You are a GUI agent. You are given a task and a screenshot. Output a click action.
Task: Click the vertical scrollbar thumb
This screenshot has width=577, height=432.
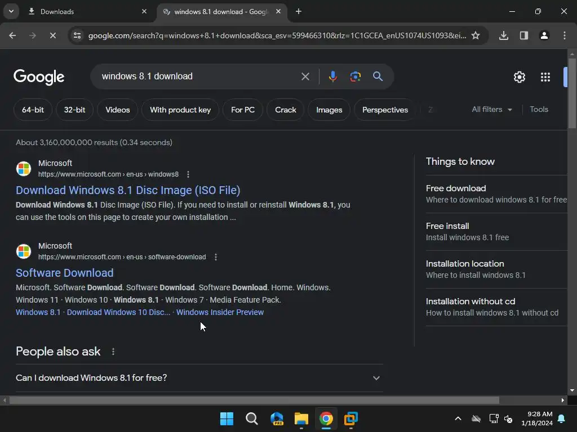pyautogui.click(x=572, y=93)
